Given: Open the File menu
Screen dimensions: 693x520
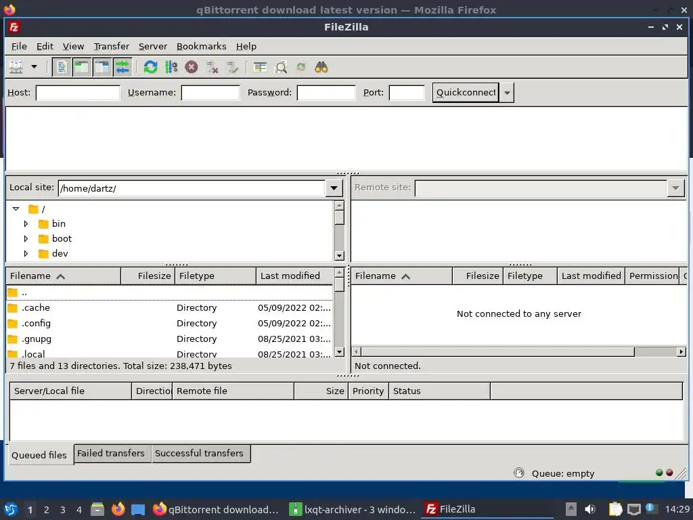Looking at the screenshot, I should [19, 47].
